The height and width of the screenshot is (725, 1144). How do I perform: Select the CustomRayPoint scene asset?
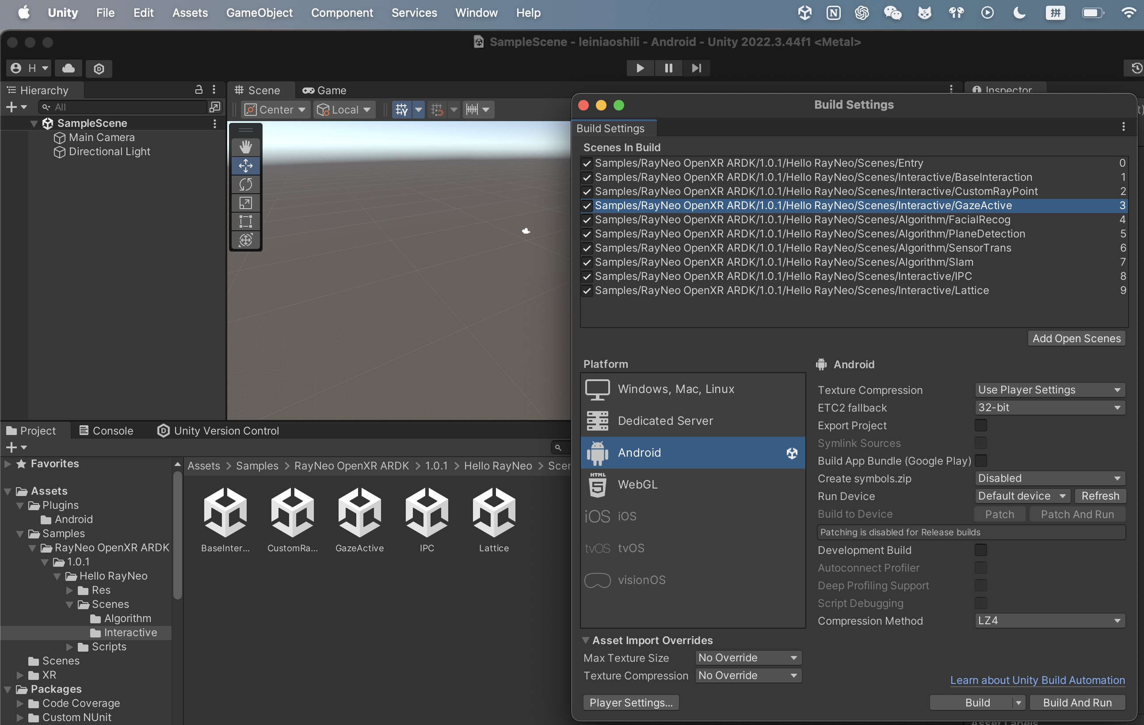(292, 520)
